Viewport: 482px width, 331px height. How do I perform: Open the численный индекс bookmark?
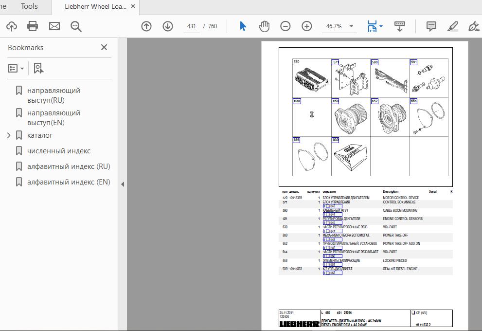tap(59, 151)
